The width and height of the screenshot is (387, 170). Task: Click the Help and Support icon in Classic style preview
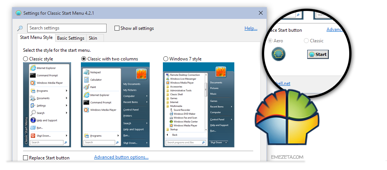point(33,120)
